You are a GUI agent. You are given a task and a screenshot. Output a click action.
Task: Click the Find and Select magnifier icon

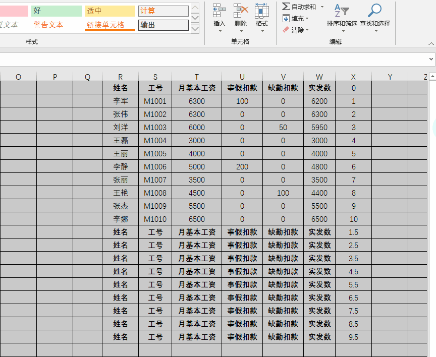(374, 10)
